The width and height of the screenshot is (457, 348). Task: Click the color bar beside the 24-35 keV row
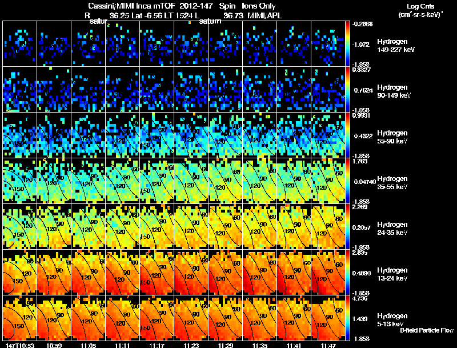tap(348, 227)
